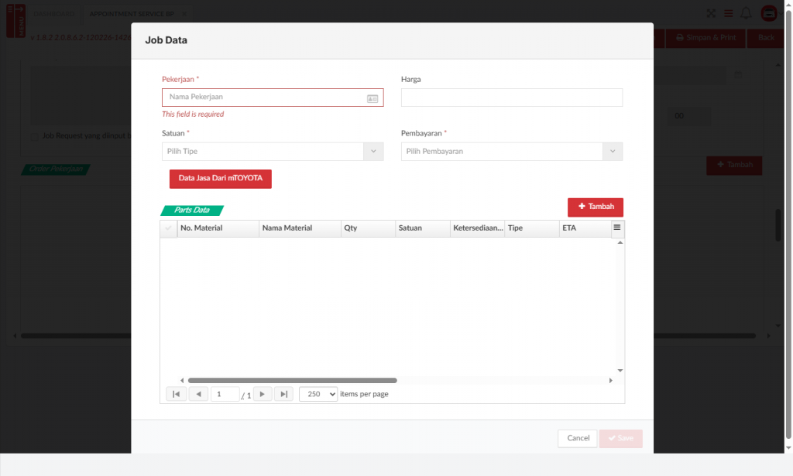Image resolution: width=793 pixels, height=476 pixels.
Task: Focus the Harga input field
Action: (511, 98)
